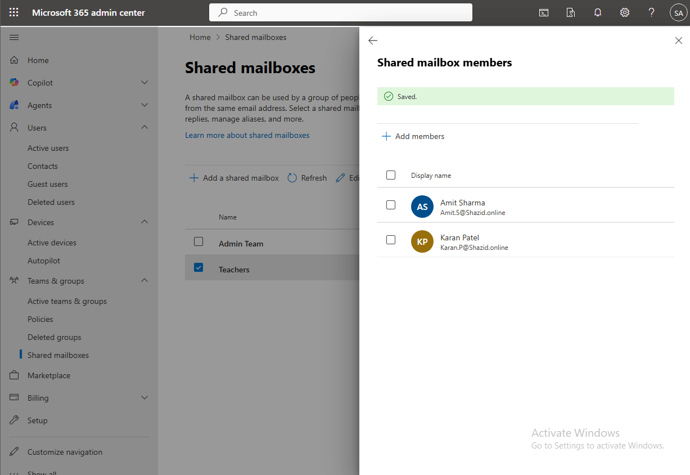The width and height of the screenshot is (690, 475).
Task: Expand the Billing nav chevron
Action: [x=145, y=398]
